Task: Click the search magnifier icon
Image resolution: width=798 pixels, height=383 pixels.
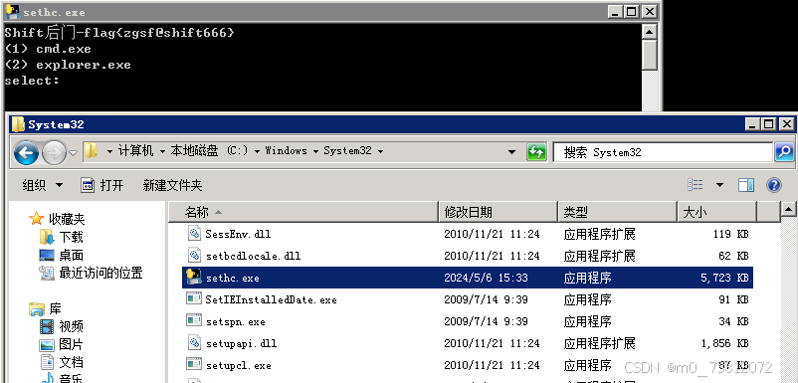Action: [x=784, y=152]
